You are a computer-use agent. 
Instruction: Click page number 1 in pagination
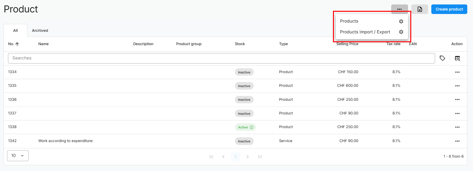click(x=236, y=156)
